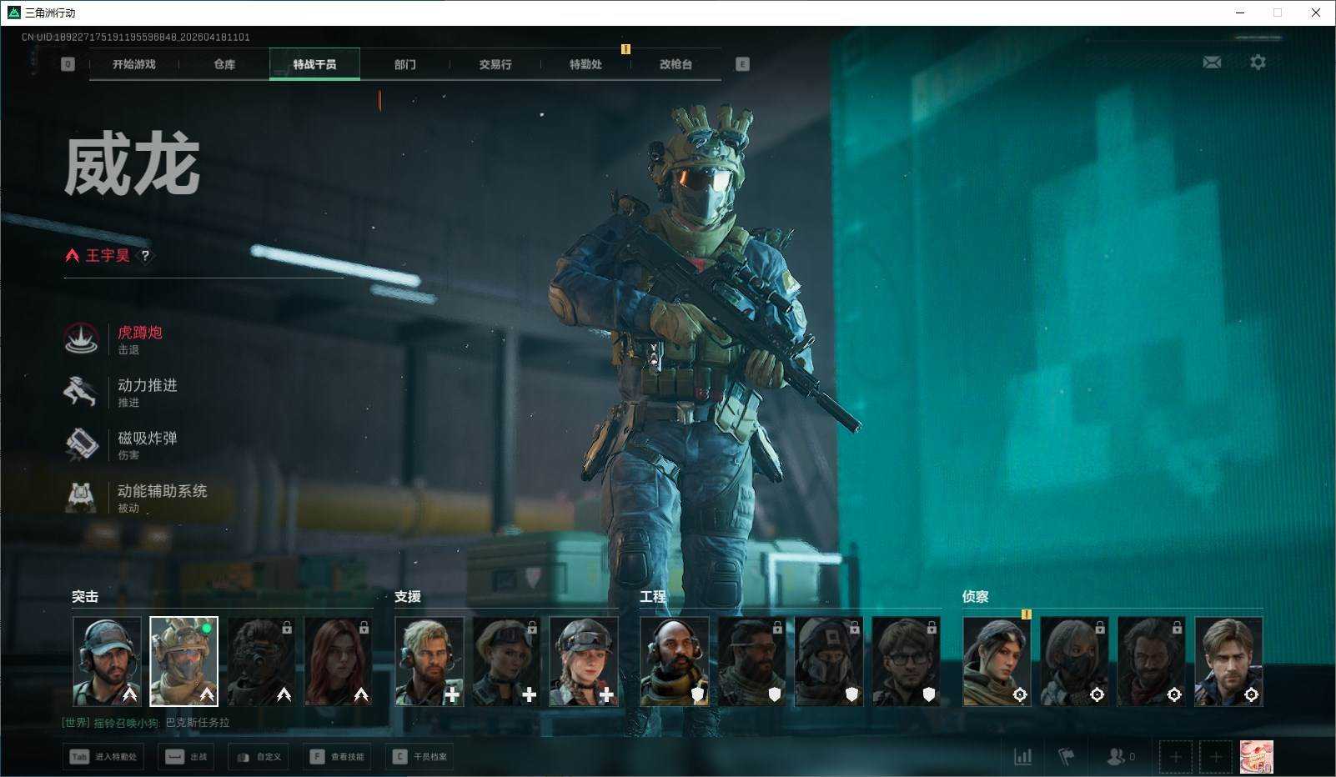The image size is (1336, 777).
Task: Select locked support operator with goggles
Action: point(506,661)
